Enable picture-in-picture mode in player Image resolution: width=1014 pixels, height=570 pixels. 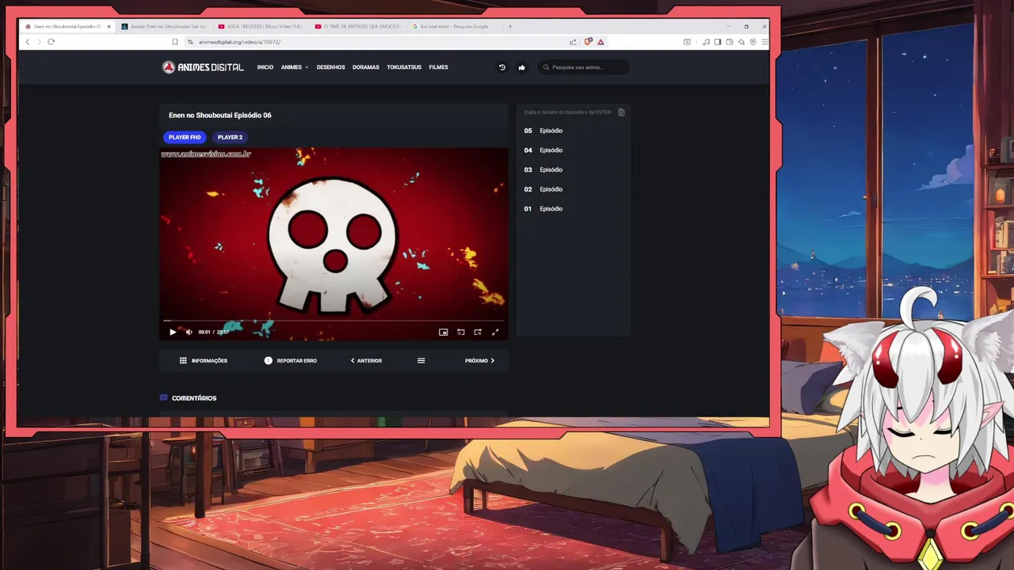pos(443,332)
